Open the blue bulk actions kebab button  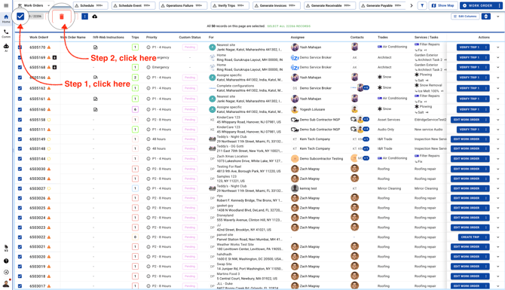[84, 17]
